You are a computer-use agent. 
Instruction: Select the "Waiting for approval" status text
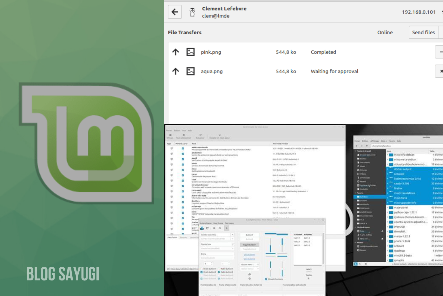(334, 71)
